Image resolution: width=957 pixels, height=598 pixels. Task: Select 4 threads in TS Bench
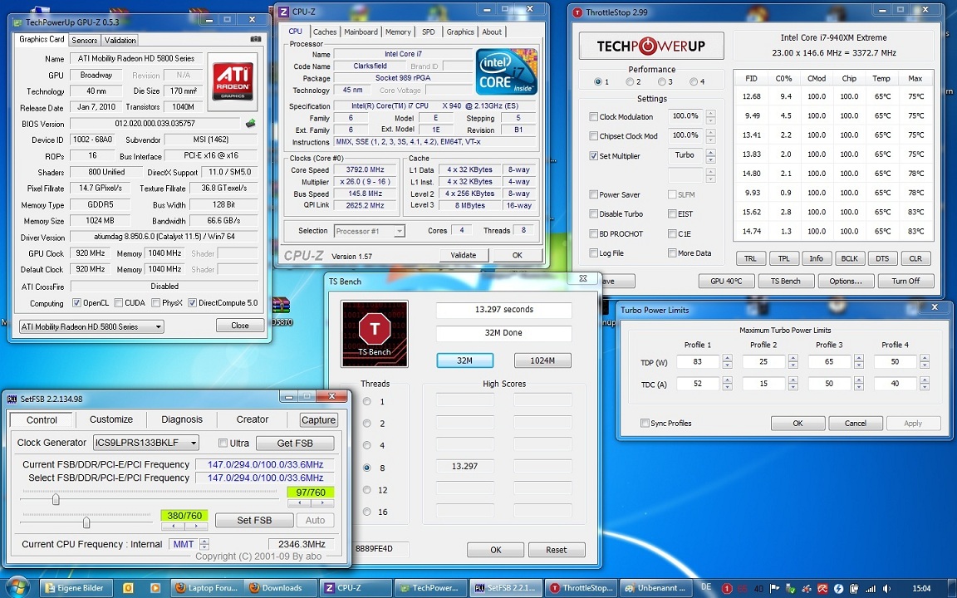pyautogui.click(x=367, y=445)
